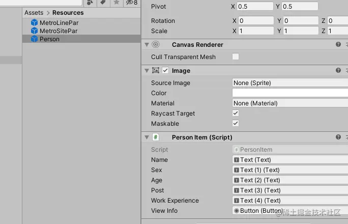Toggle the hidden packages eye icon
This screenshot has height=224, width=348.
[132, 3]
